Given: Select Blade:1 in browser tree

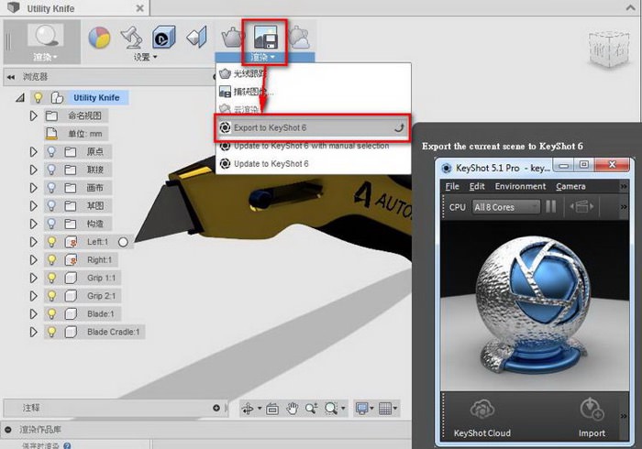Looking at the screenshot, I should (100, 313).
